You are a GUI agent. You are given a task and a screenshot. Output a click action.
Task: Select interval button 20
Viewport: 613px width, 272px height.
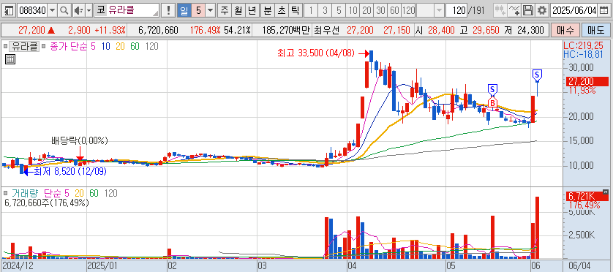tap(366, 10)
